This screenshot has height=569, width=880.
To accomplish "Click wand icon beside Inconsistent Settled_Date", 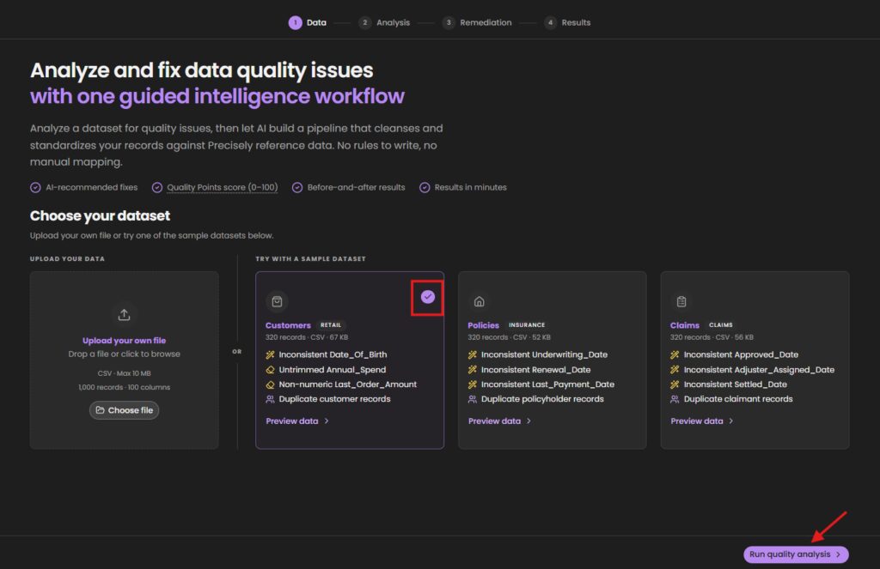I will (x=675, y=384).
